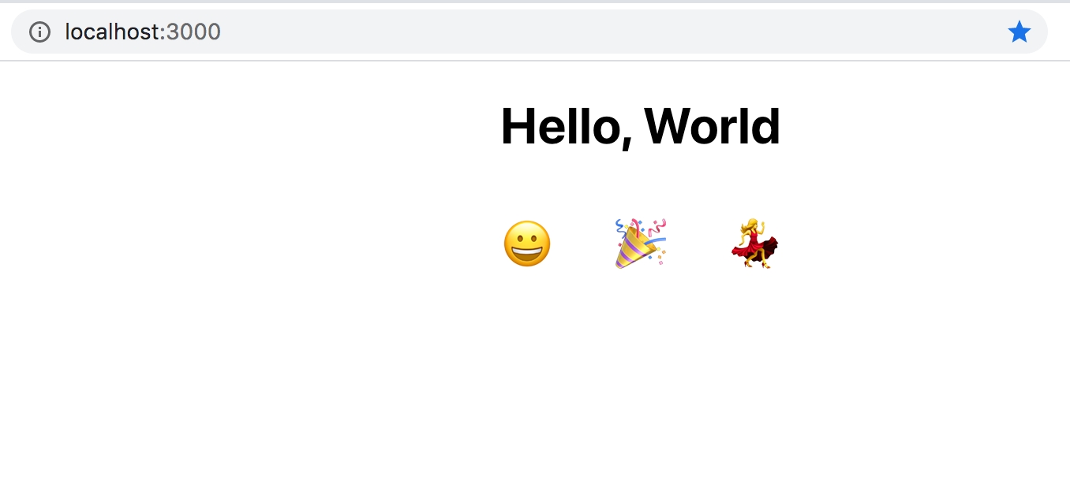Click the word "World" in the heading
Image resolution: width=1070 pixels, height=495 pixels.
(x=713, y=126)
